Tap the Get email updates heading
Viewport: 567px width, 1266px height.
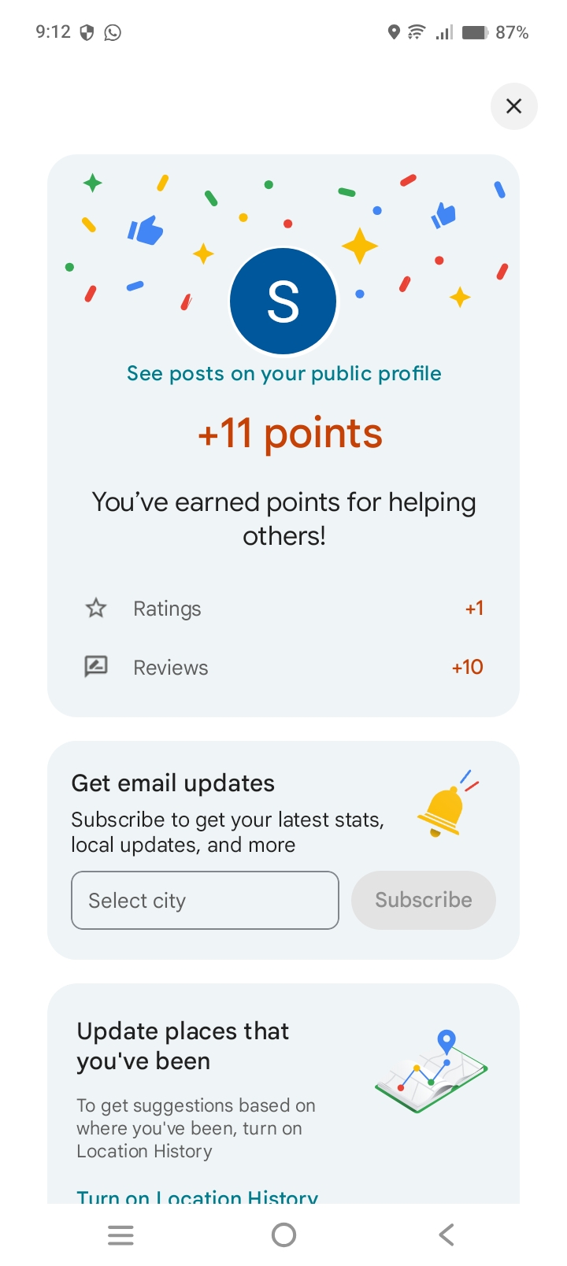173,783
